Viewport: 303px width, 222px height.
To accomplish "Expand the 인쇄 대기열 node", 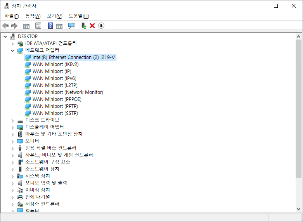I will pyautogui.click(x=12, y=198).
